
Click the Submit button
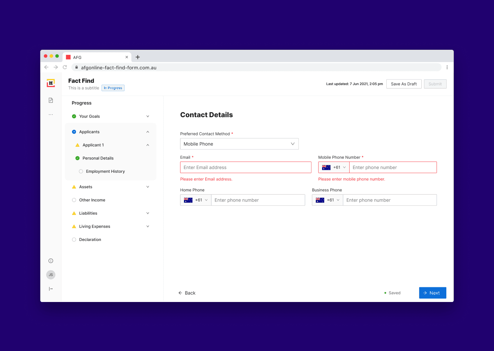(435, 84)
